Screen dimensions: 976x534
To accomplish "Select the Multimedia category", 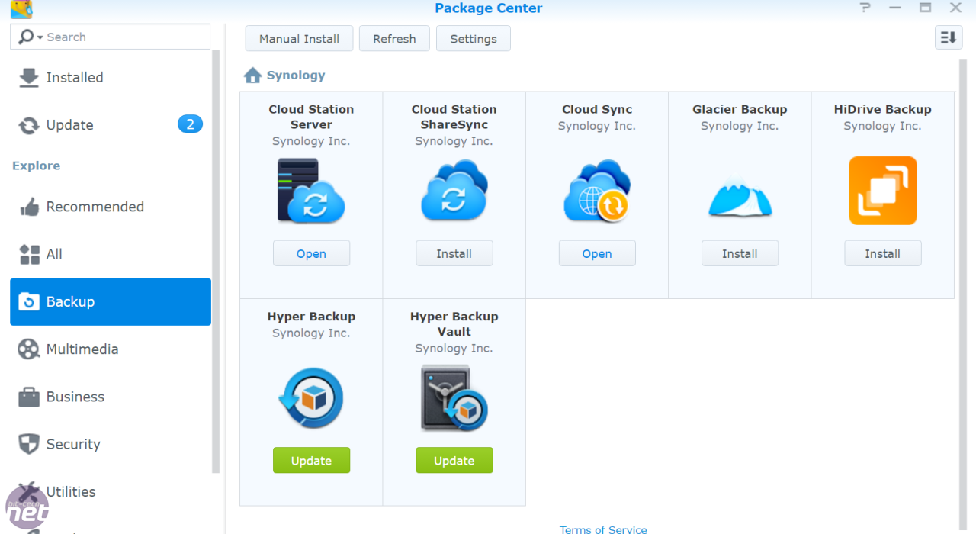I will (111, 349).
